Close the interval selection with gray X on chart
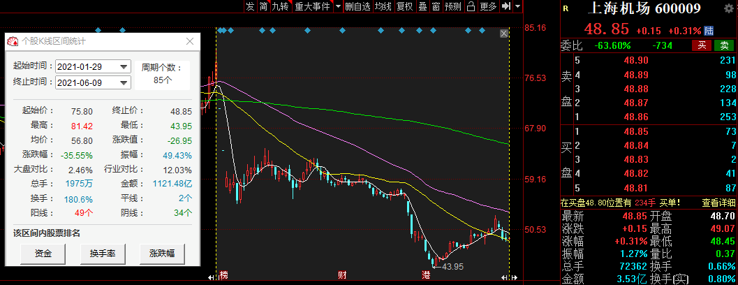The height and width of the screenshot is (285, 738). (503, 34)
